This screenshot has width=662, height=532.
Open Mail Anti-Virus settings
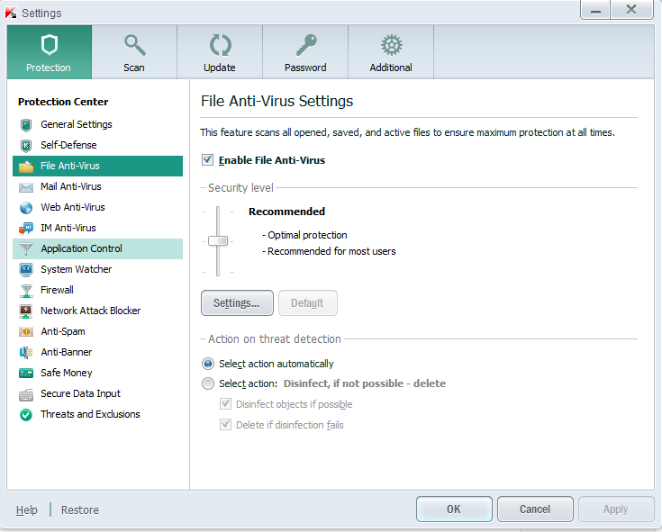pyautogui.click(x=97, y=186)
